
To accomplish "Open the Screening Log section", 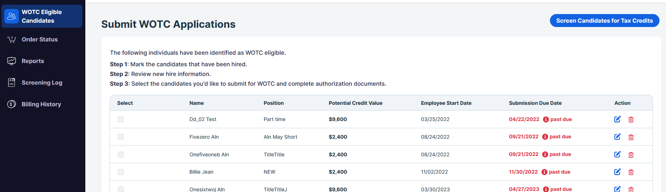I will 42,82.
